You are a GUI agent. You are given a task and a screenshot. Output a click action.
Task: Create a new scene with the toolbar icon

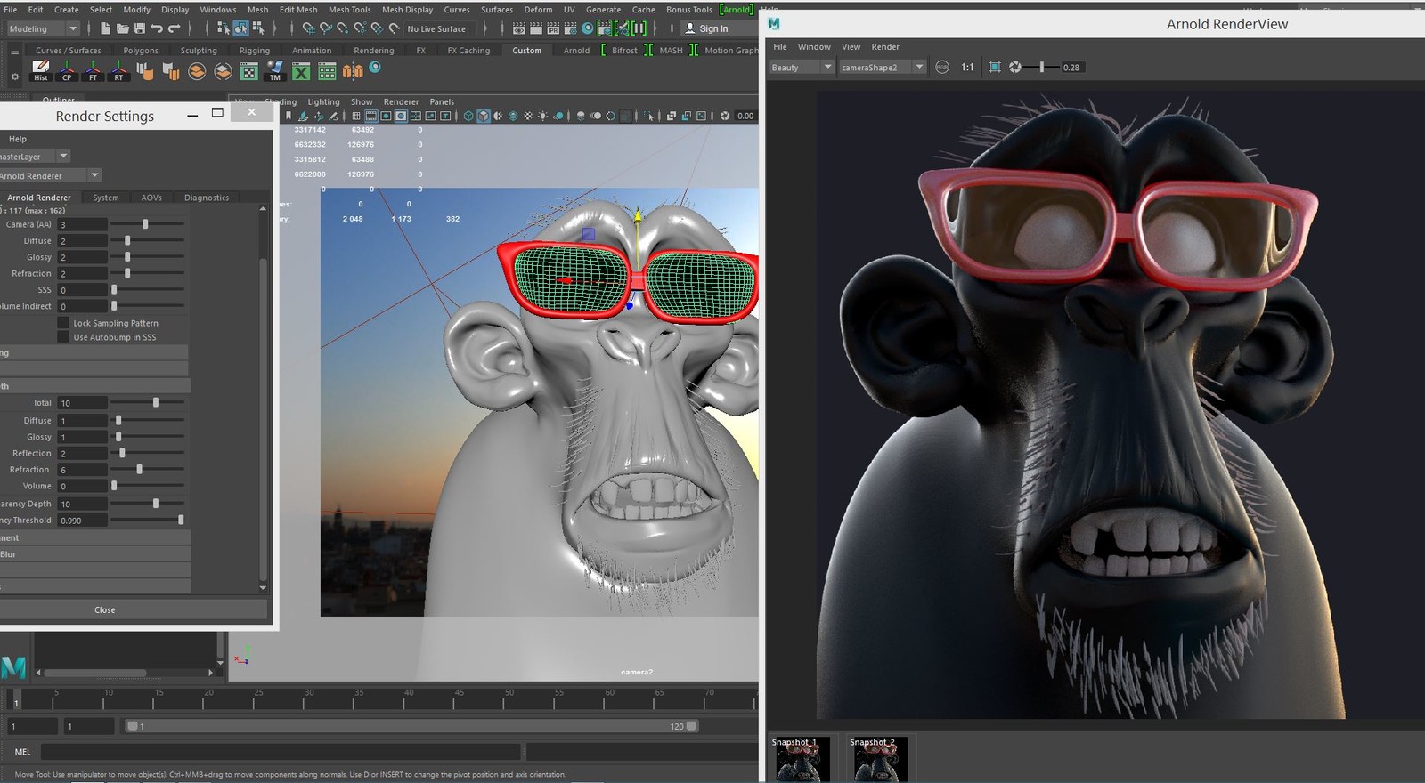click(x=105, y=28)
